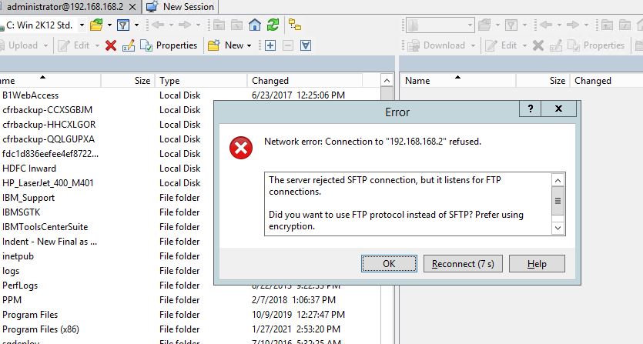The height and width of the screenshot is (344, 643).
Task: Click the Select Files plus icon
Action: [270, 45]
